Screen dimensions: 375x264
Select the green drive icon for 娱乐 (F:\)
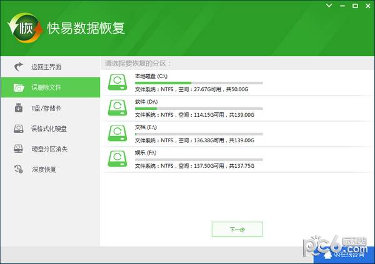click(117, 159)
